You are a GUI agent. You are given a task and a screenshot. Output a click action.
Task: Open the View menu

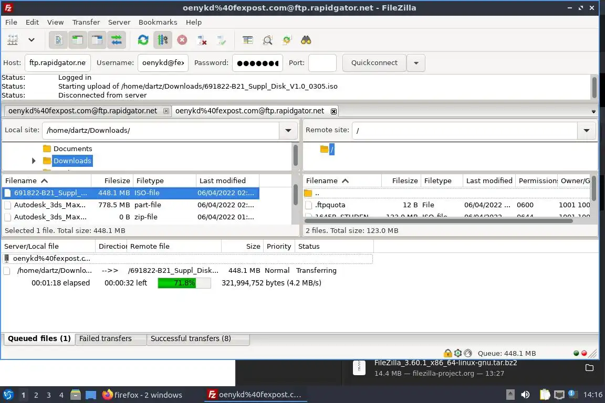pyautogui.click(x=55, y=23)
